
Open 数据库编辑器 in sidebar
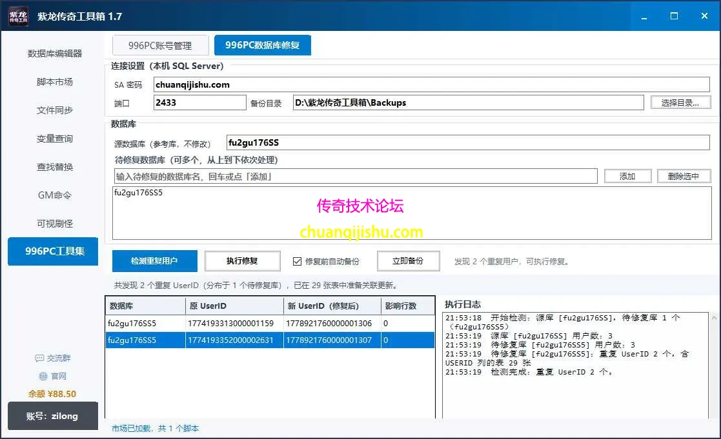coord(55,54)
